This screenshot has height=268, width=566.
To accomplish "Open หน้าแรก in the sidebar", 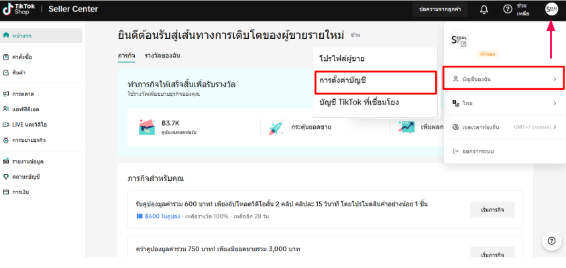I will click(x=41, y=36).
